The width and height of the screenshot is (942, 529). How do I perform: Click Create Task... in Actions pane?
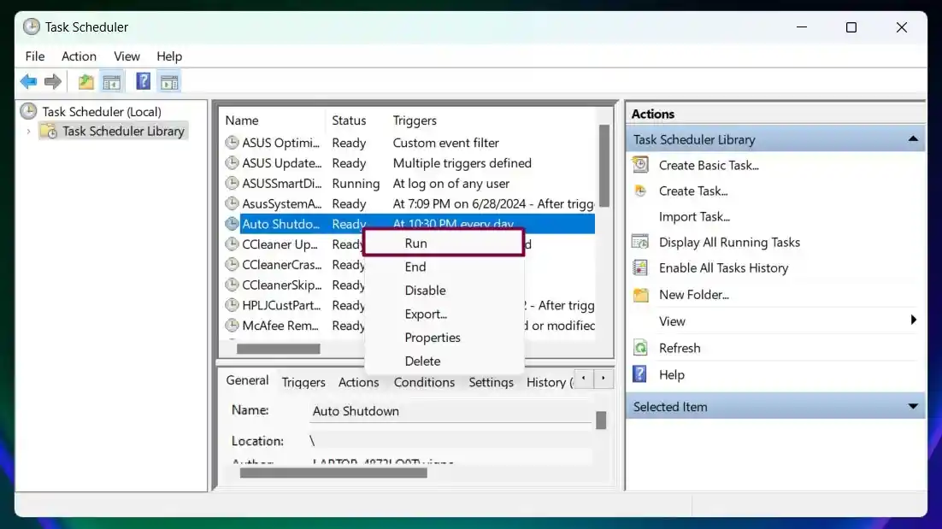pos(692,191)
